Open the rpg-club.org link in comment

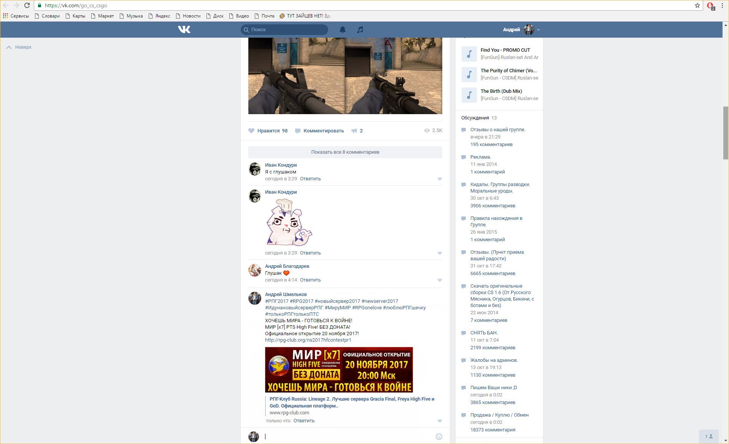pos(308,340)
